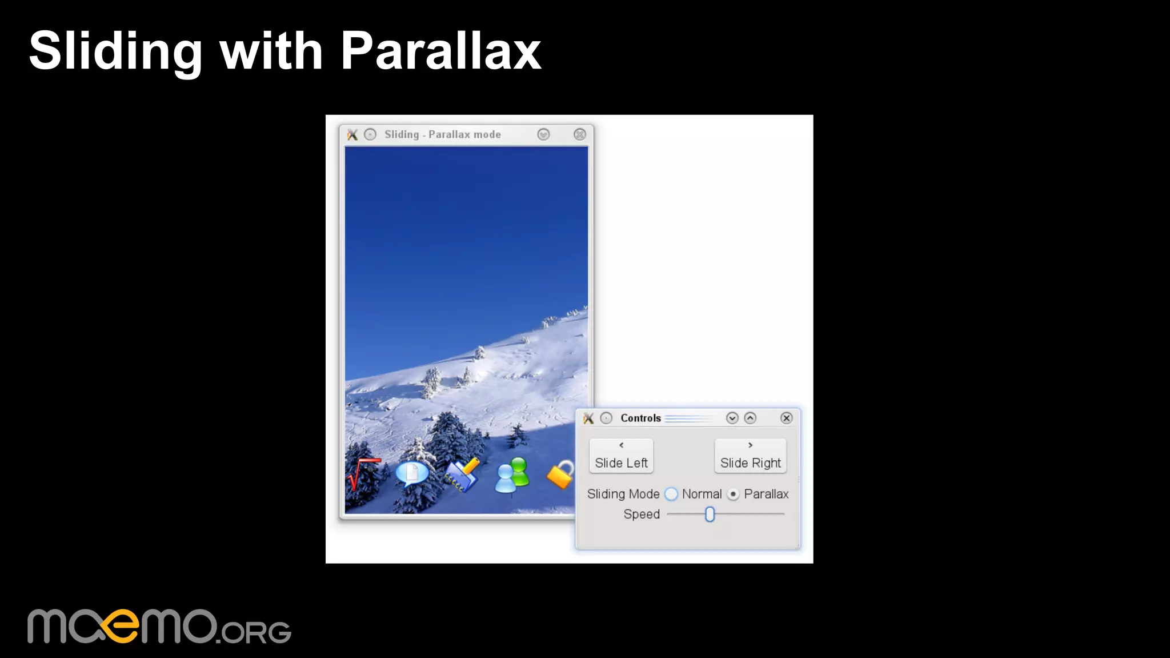
Task: Select the Parallax sliding mode radio
Action: [x=733, y=494]
